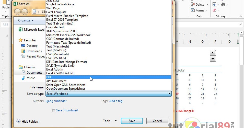Open the Organize menu
This screenshot has width=244, height=128.
[26, 20]
